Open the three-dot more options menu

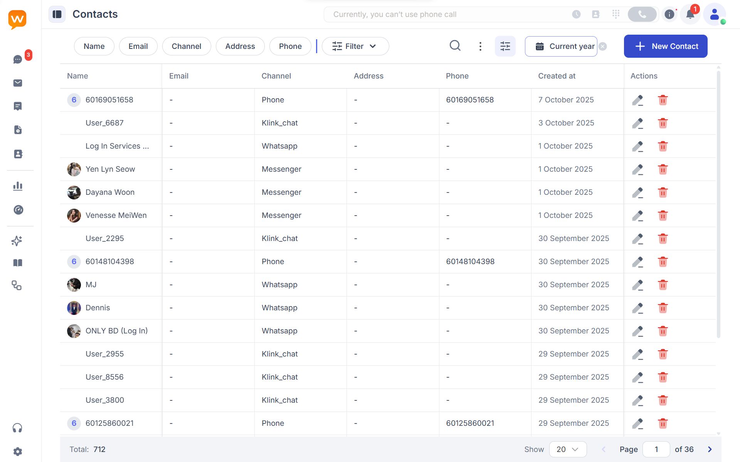click(x=480, y=46)
